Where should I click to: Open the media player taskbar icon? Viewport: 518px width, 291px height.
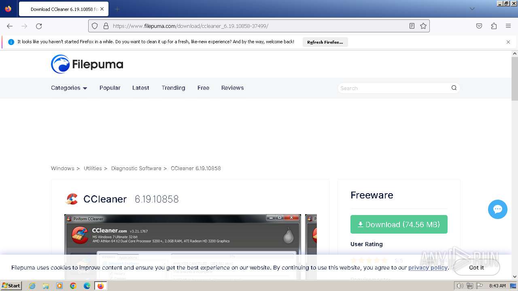(59, 286)
